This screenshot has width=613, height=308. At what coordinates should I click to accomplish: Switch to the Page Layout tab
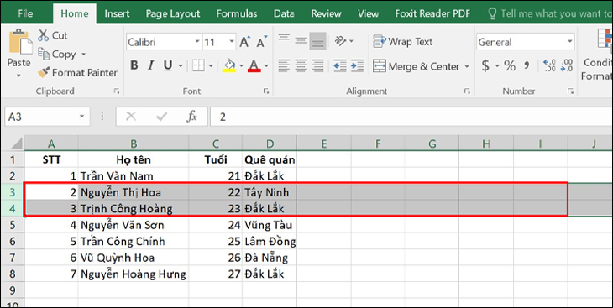tap(173, 13)
